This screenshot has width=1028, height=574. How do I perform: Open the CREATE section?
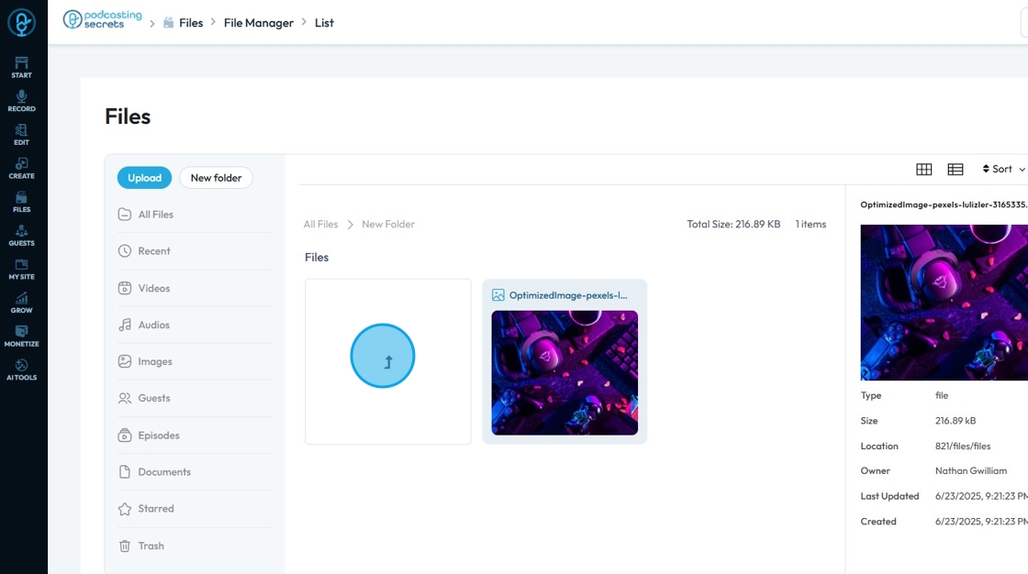pos(21,169)
